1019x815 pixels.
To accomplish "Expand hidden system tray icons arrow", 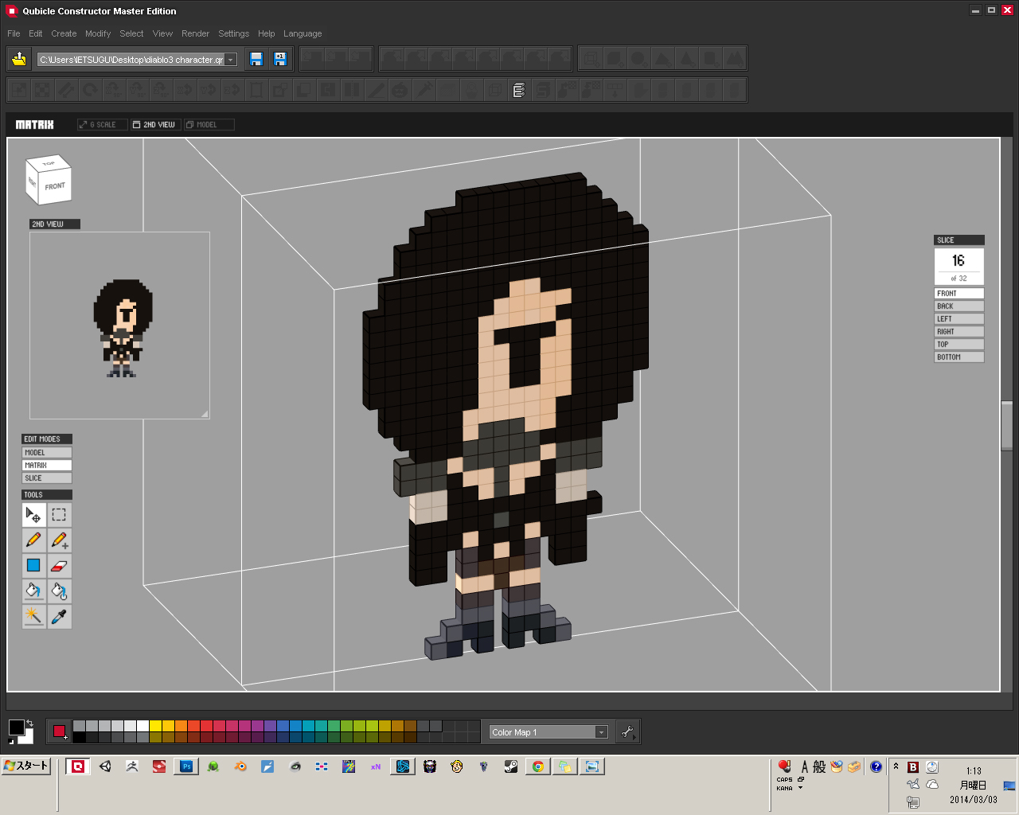I will click(x=896, y=766).
